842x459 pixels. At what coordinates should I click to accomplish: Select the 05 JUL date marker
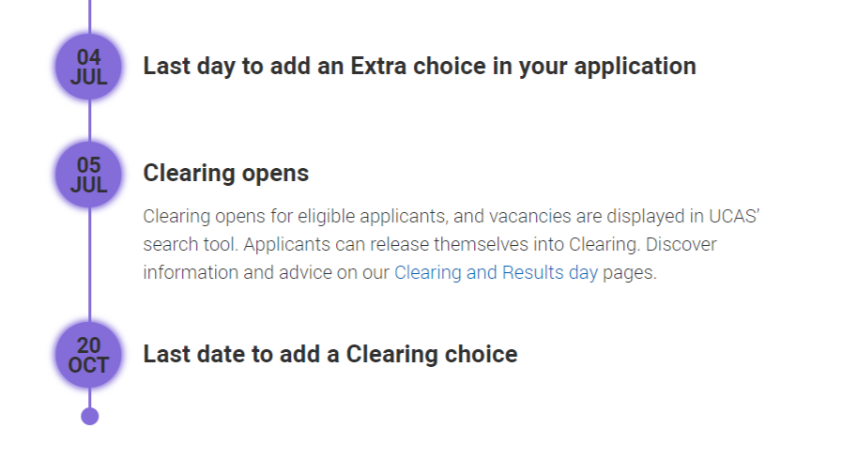[89, 175]
